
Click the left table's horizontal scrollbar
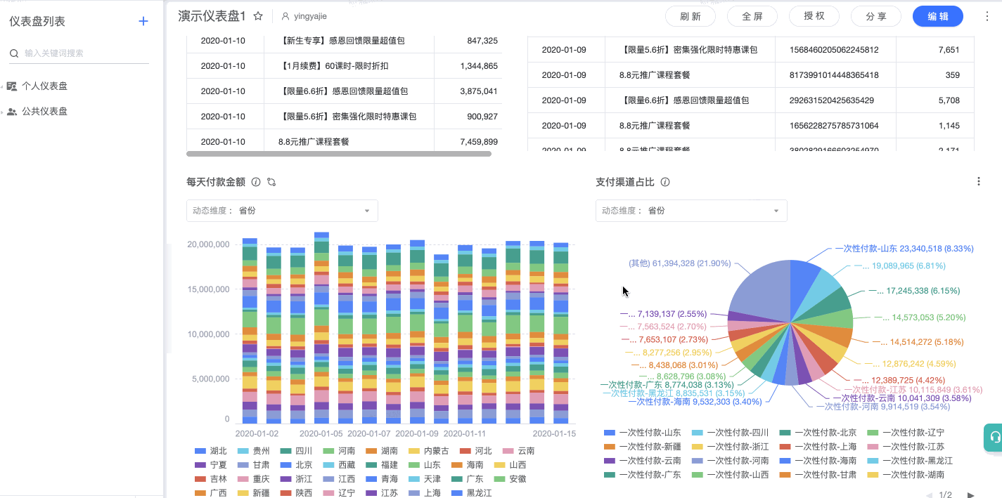pyautogui.click(x=339, y=153)
